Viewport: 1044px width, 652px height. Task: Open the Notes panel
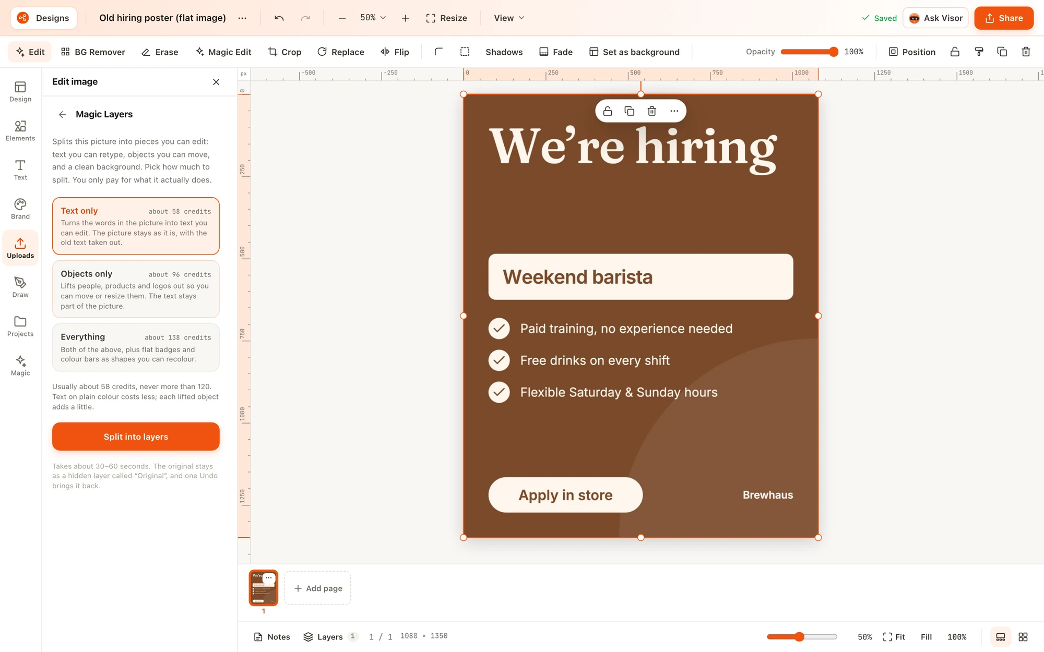coord(271,637)
